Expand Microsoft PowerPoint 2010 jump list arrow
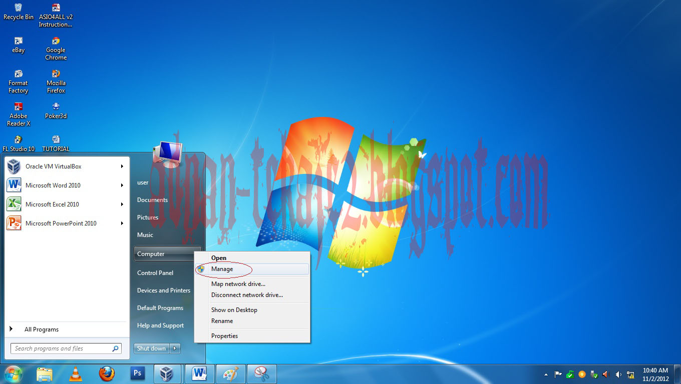 (122, 223)
